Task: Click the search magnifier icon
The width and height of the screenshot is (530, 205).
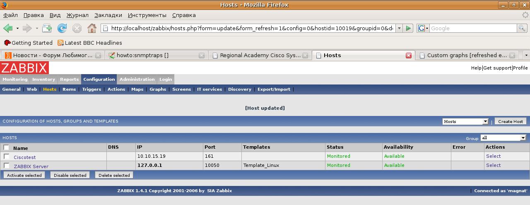Action: (522, 28)
